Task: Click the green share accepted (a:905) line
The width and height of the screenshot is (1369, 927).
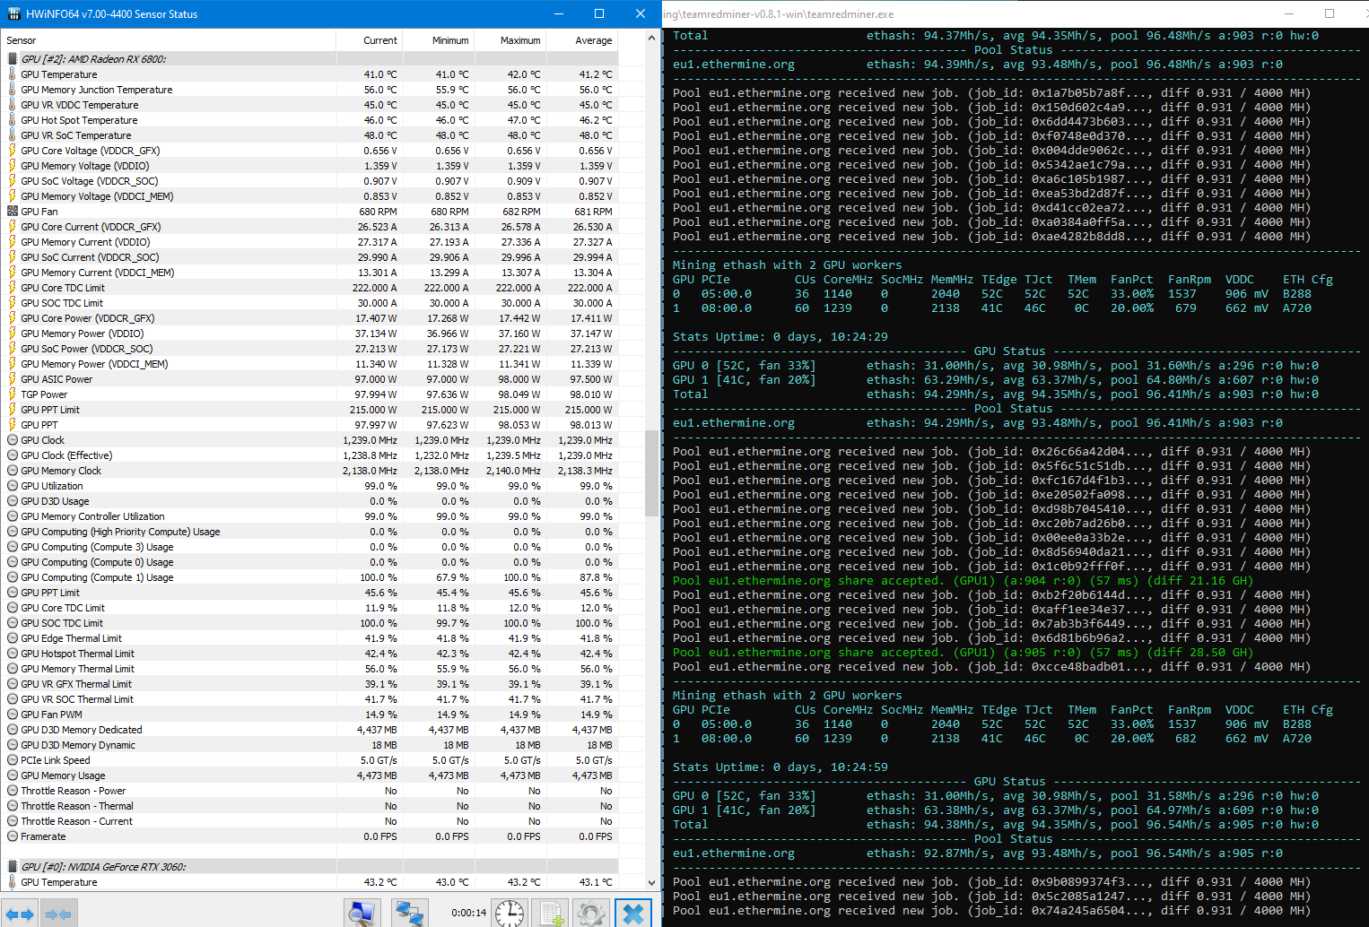Action: coord(964,652)
